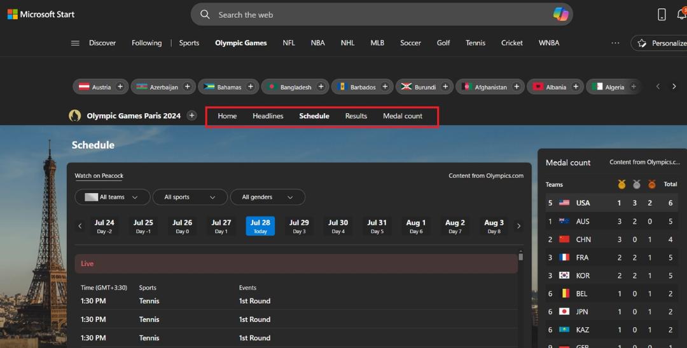Select Jul 25 Day -1
687x348 pixels.
[143, 226]
